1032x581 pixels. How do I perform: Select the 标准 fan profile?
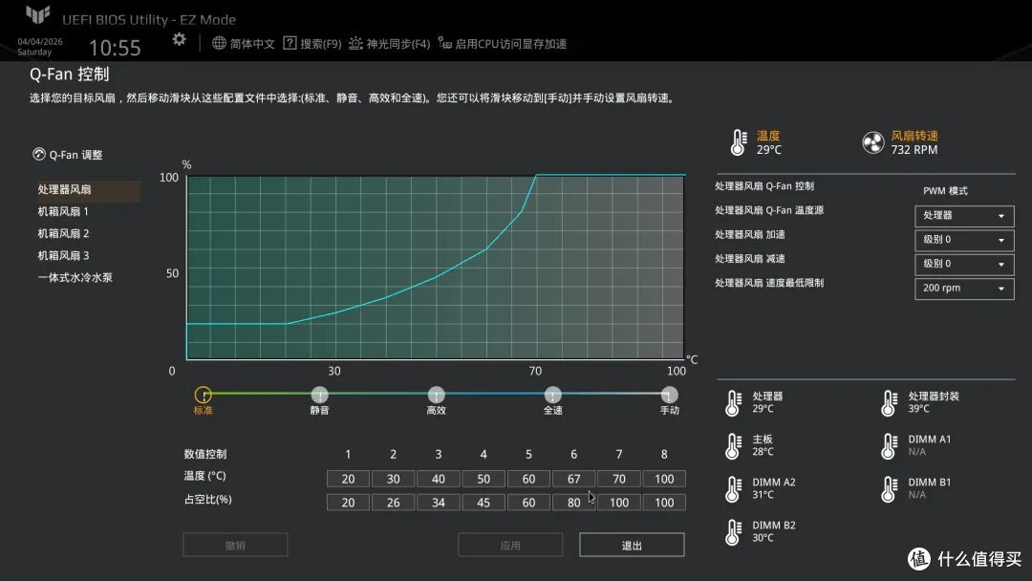[x=203, y=395]
